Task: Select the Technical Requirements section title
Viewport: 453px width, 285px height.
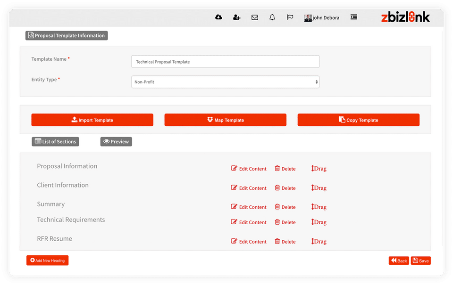Action: [71, 220]
